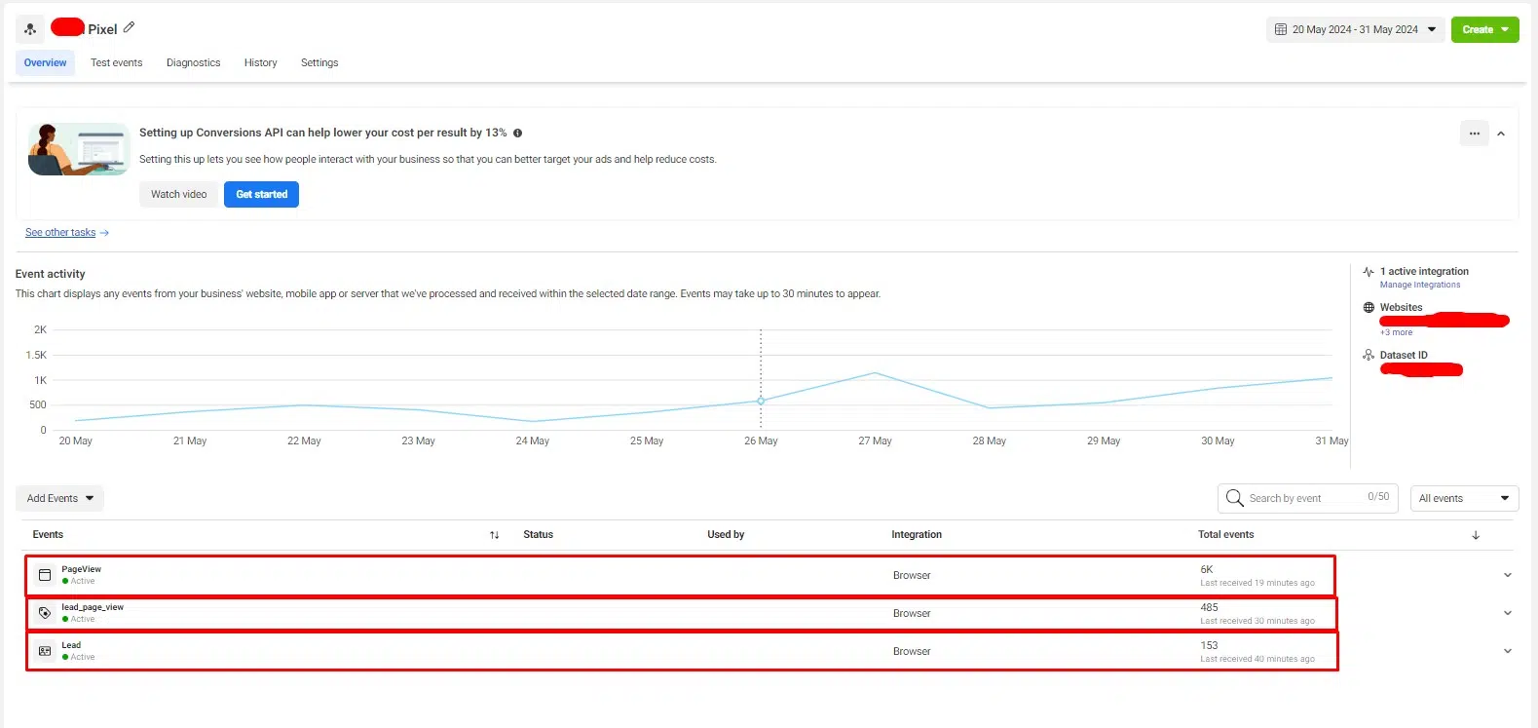Screen dimensions: 1538x728
Task: Follow the See other tasks link
Action: pos(60,233)
